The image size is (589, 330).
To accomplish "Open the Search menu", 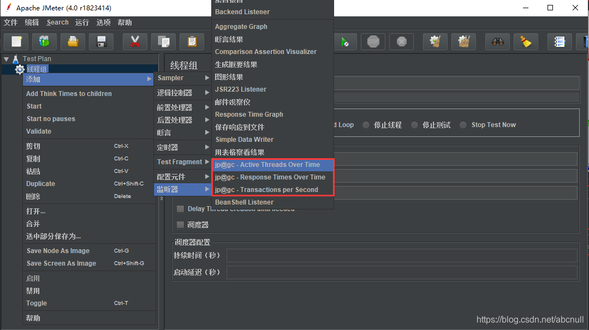I will tap(57, 22).
